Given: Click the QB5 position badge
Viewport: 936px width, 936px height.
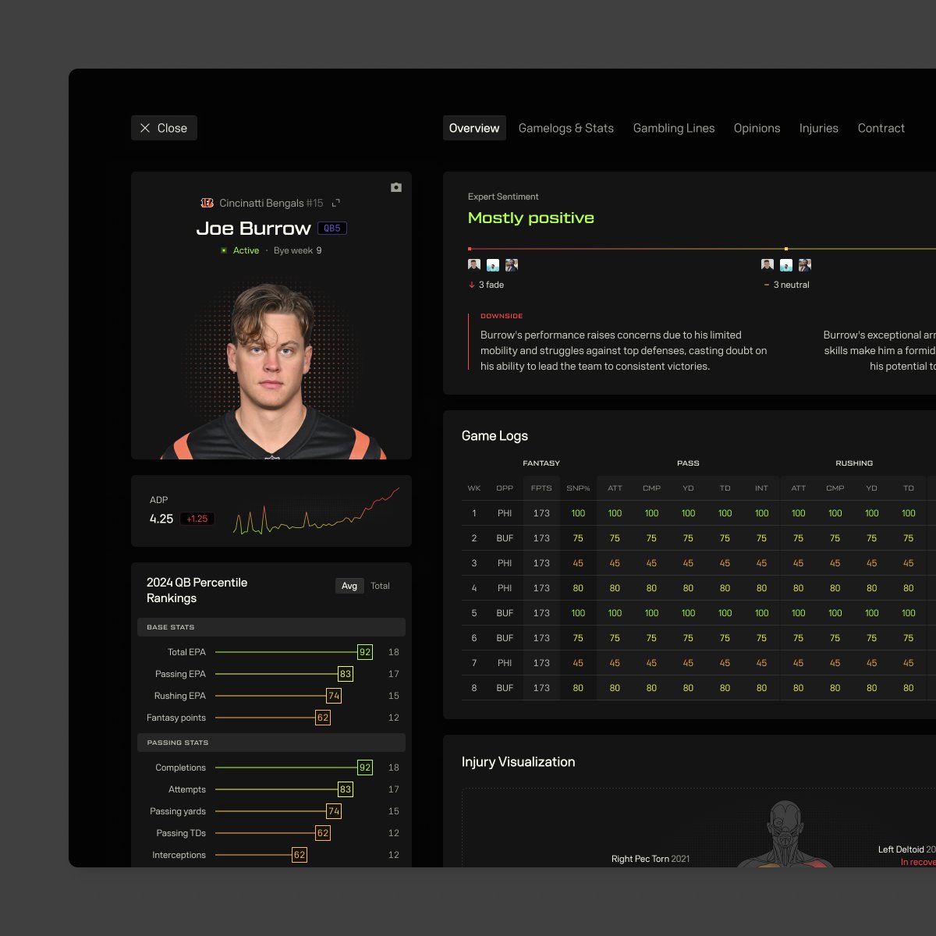Looking at the screenshot, I should pyautogui.click(x=332, y=229).
